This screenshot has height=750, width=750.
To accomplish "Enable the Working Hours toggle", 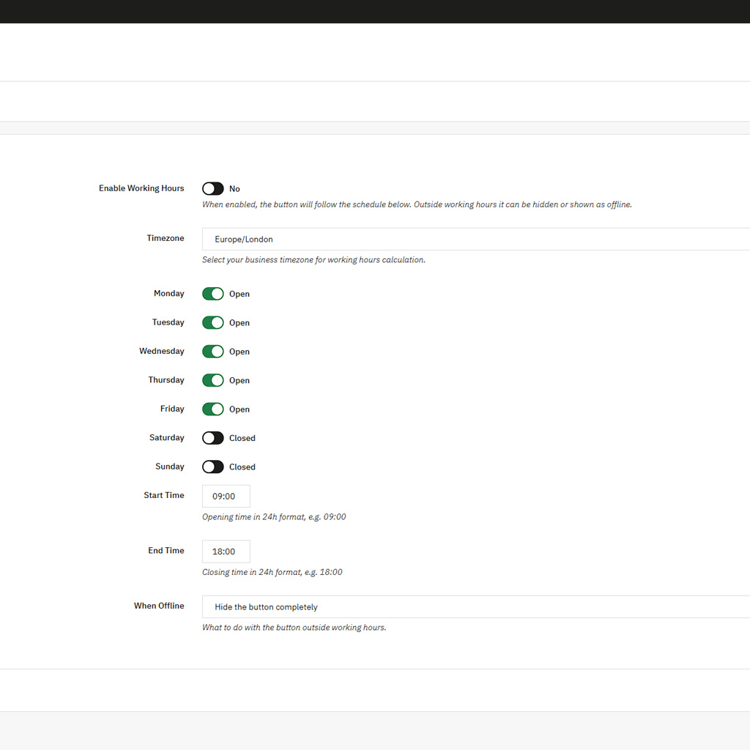I will pos(212,189).
